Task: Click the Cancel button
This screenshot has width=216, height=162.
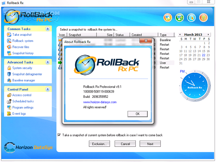Action: coord(125,144)
